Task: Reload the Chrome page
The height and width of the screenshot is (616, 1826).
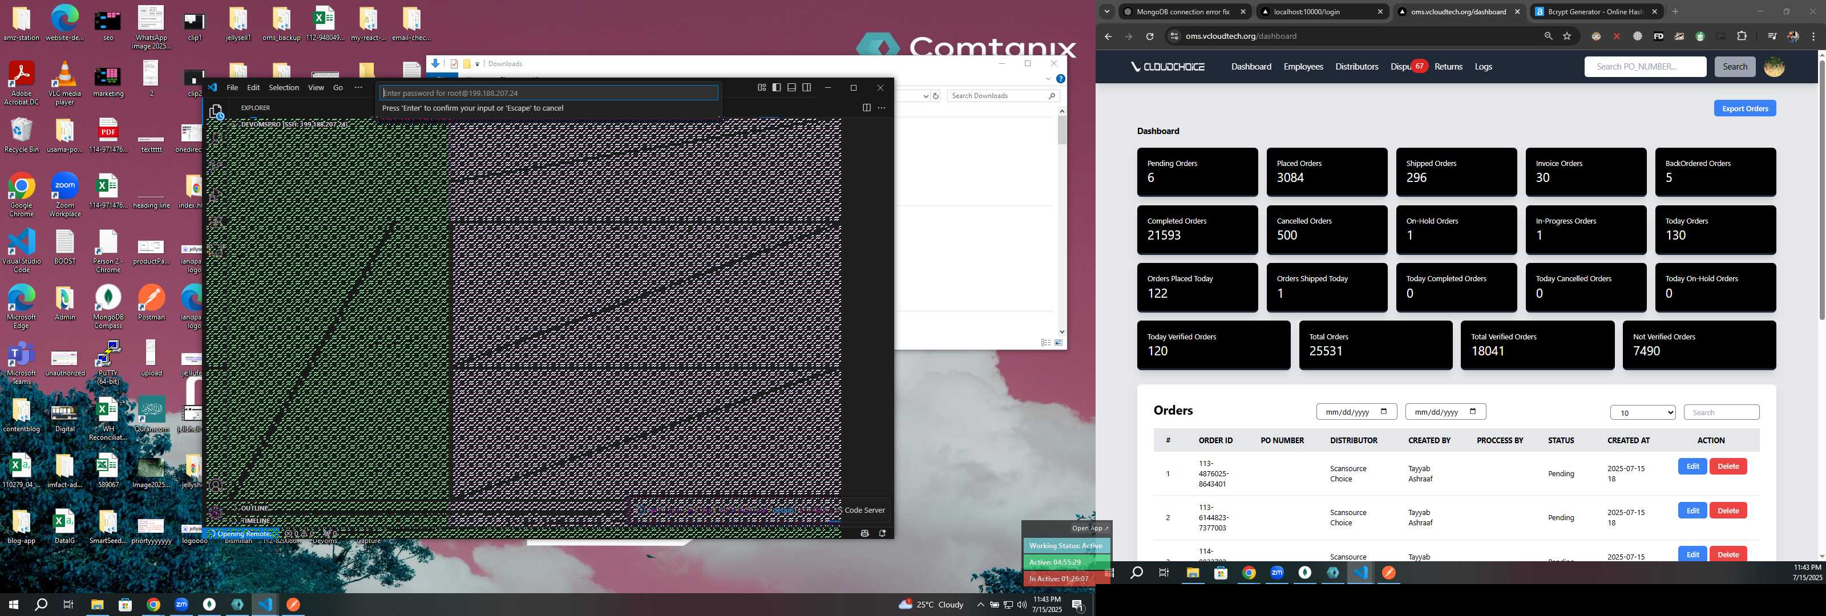Action: pos(1150,36)
